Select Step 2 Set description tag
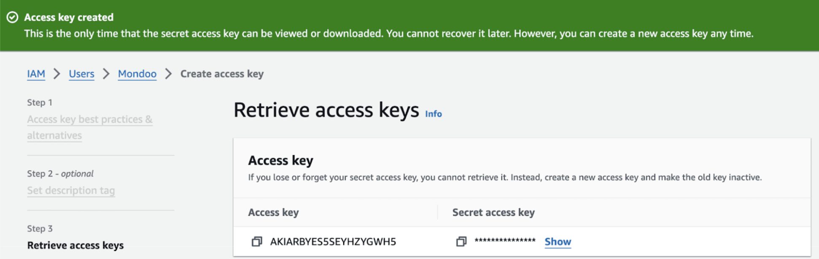 (x=71, y=190)
